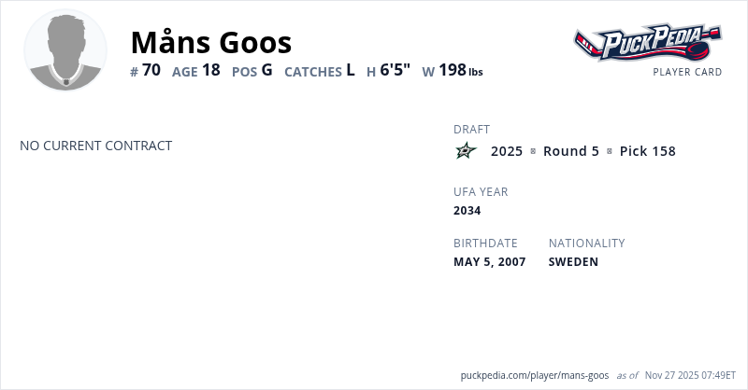Image resolution: width=748 pixels, height=390 pixels.
Task: Click the age value 18
Action: (210, 70)
